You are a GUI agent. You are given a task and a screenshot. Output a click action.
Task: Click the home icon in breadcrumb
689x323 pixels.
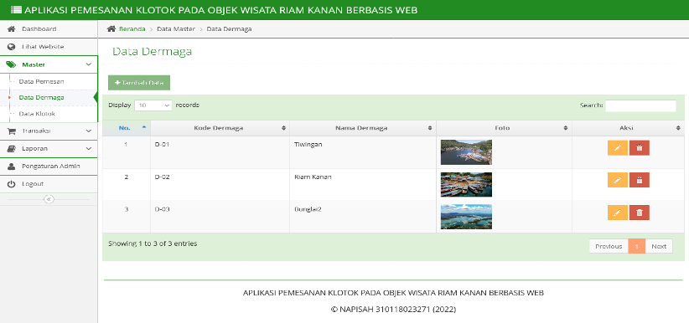click(x=111, y=29)
